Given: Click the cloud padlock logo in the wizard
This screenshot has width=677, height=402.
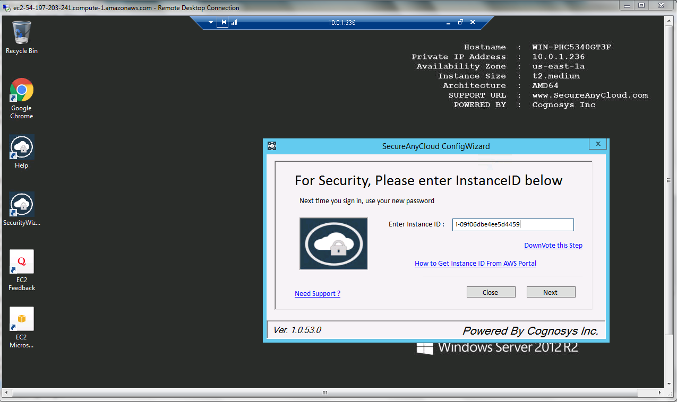Looking at the screenshot, I should tap(333, 243).
